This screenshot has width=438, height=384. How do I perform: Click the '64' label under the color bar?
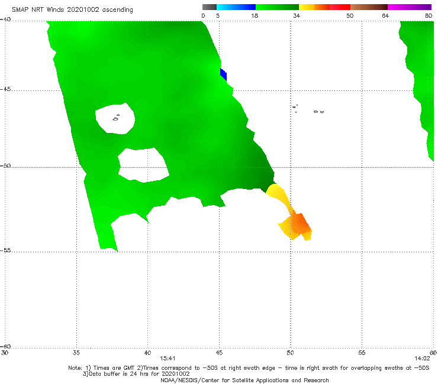pyautogui.click(x=385, y=15)
